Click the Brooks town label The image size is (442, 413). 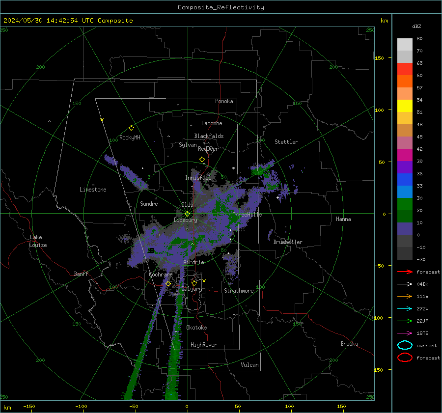pyautogui.click(x=349, y=344)
